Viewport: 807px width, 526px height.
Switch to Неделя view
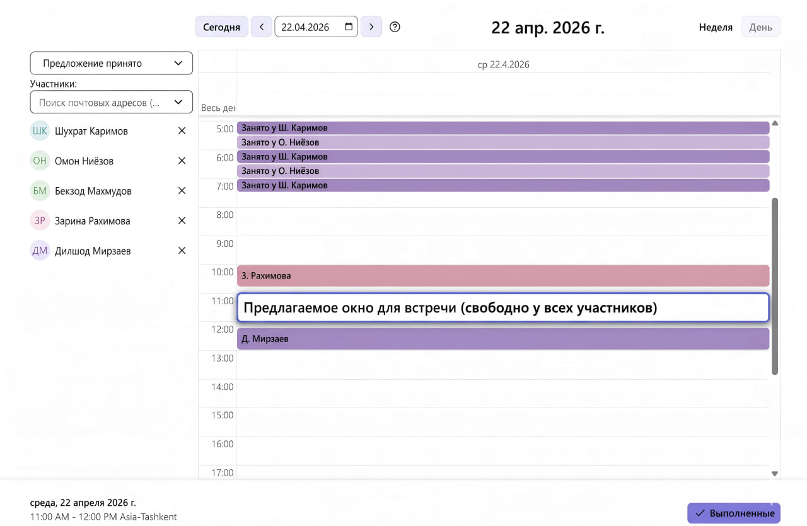click(x=716, y=27)
